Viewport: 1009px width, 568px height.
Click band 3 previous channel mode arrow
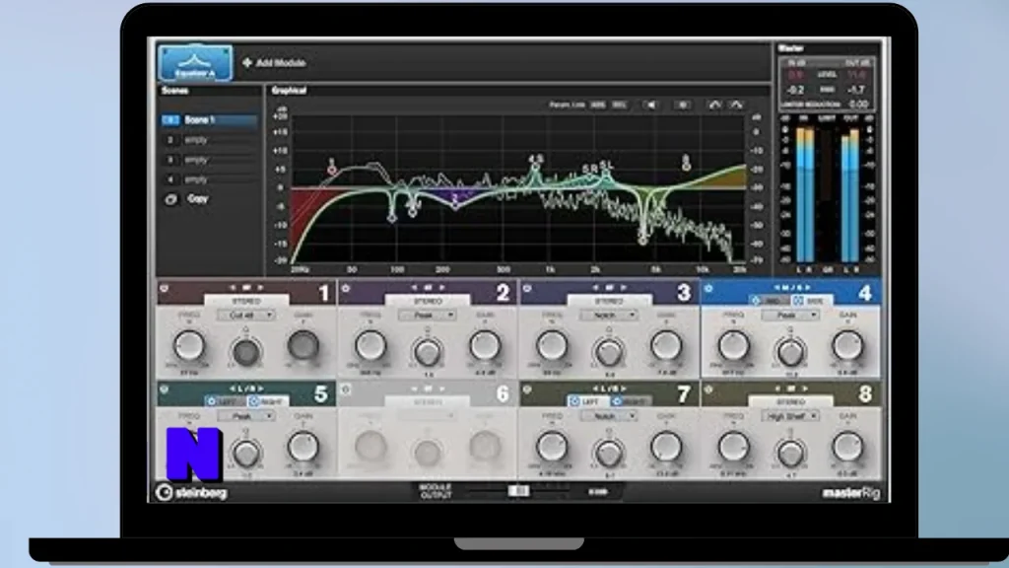point(596,288)
